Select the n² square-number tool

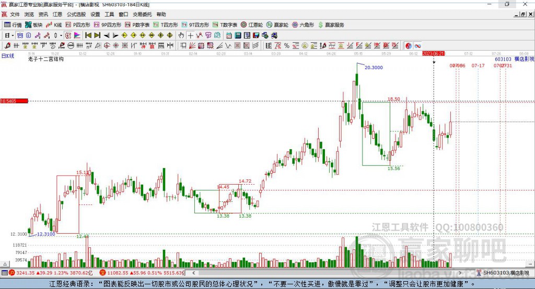click(x=89, y=46)
